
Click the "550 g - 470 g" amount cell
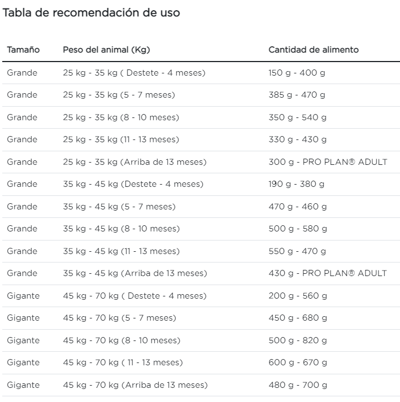(297, 251)
